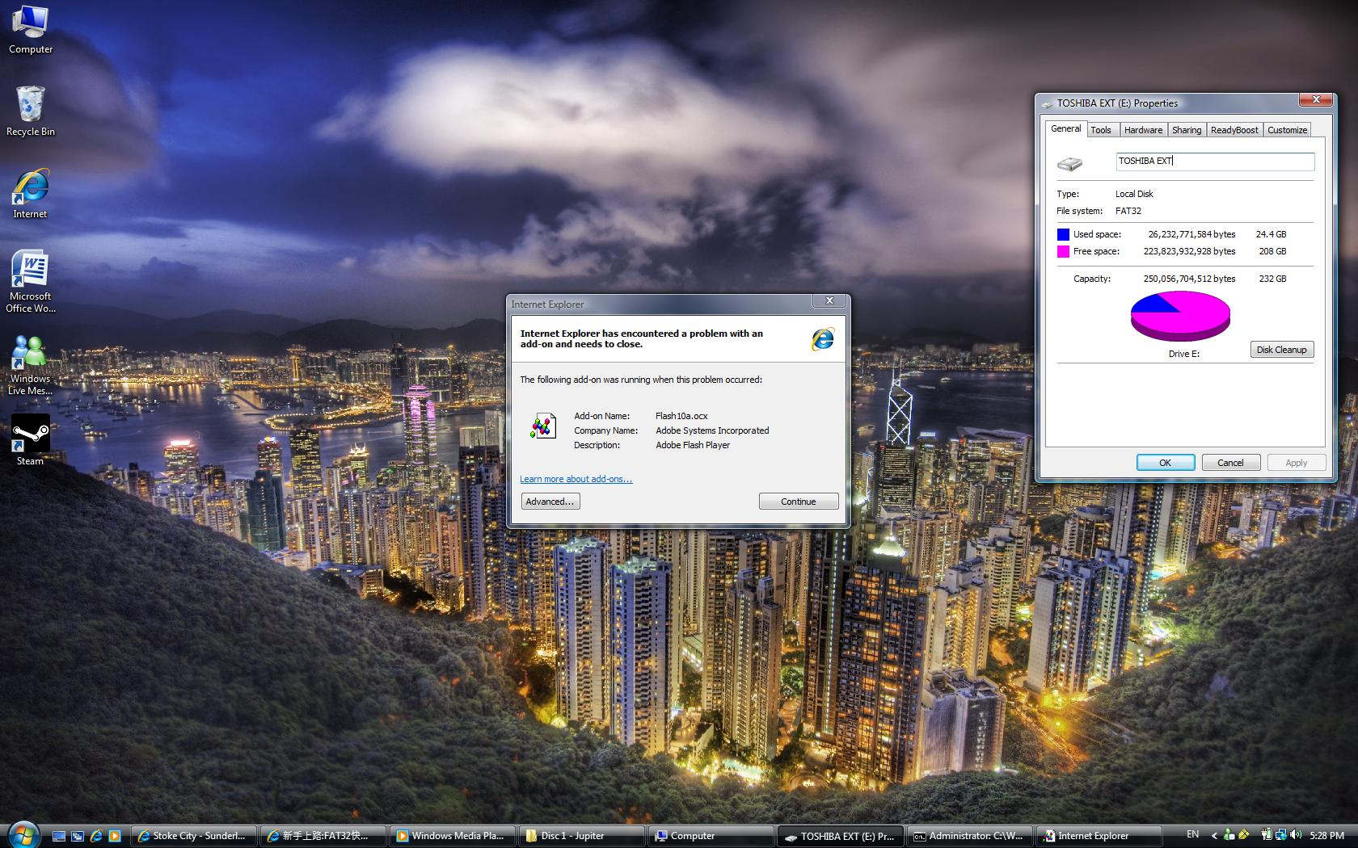Expand hidden system tray icons arrow
The image size is (1358, 848).
[1213, 836]
